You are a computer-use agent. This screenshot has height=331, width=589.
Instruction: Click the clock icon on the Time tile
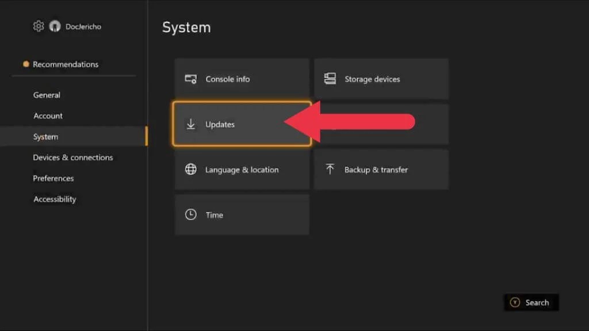(190, 214)
